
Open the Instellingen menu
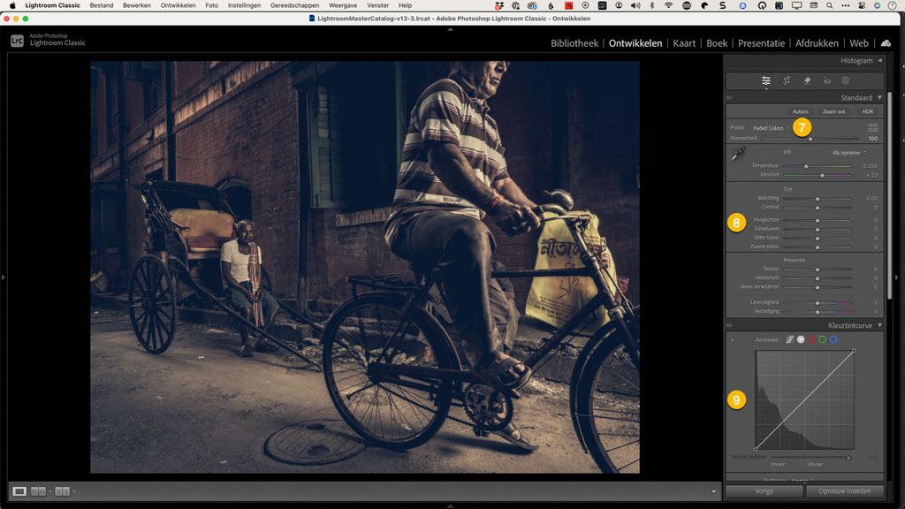click(244, 5)
